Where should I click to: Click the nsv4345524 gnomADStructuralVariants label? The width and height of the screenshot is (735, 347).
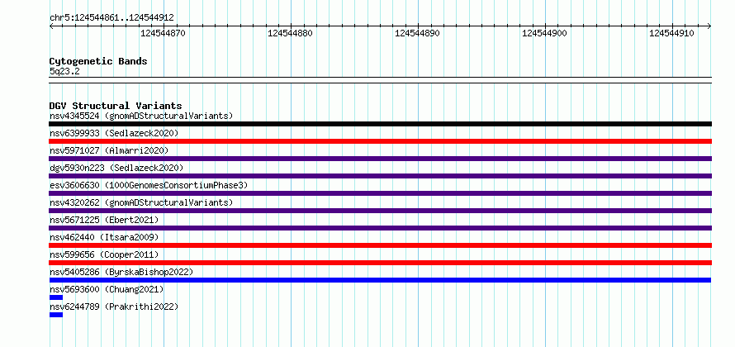pos(141,116)
